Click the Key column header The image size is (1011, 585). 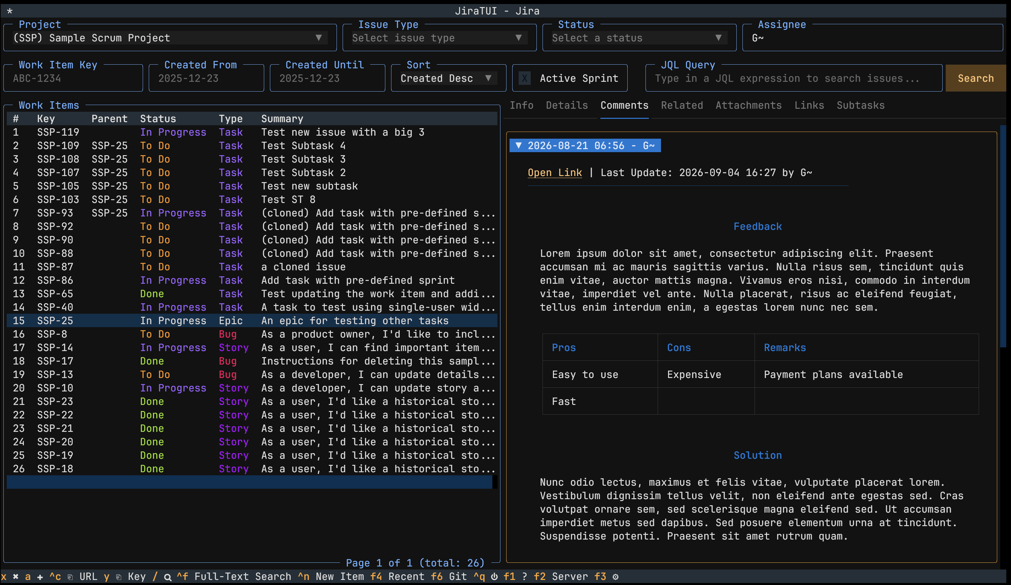point(46,119)
